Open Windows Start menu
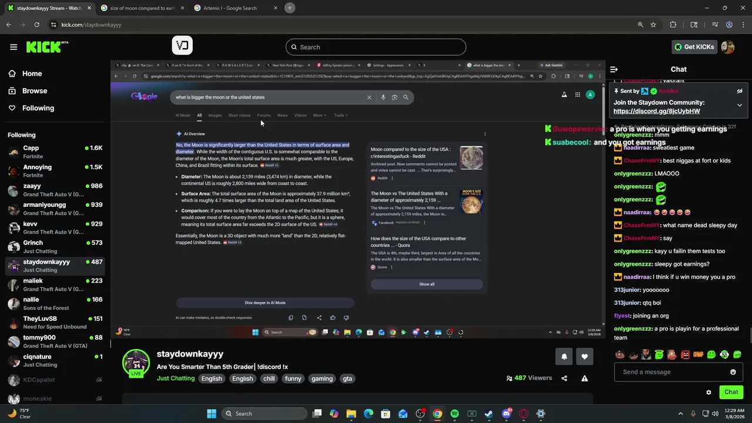The image size is (752, 423). coord(211,414)
